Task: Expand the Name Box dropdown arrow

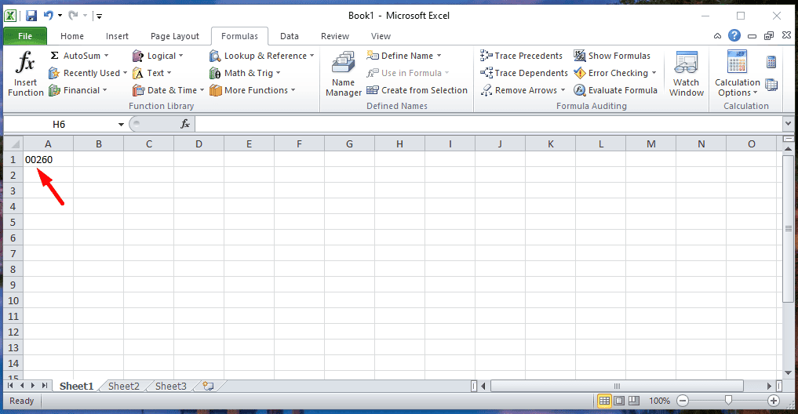Action: tap(121, 124)
